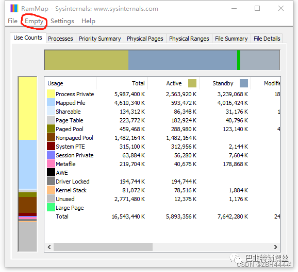The image size is (298, 272).
Task: Click the green Large Page swatch
Action: pyautogui.click(x=51, y=208)
